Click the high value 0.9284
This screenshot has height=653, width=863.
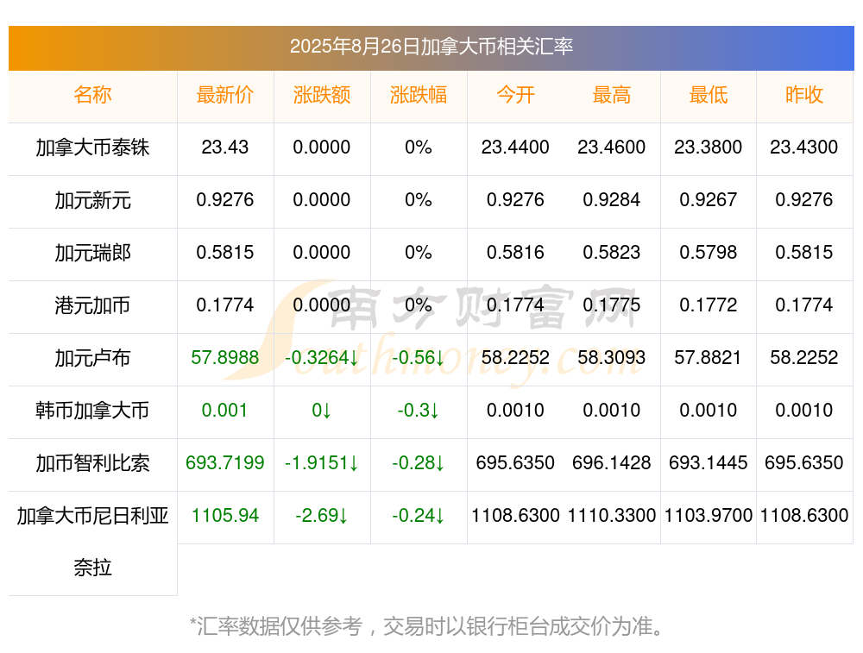pyautogui.click(x=612, y=200)
